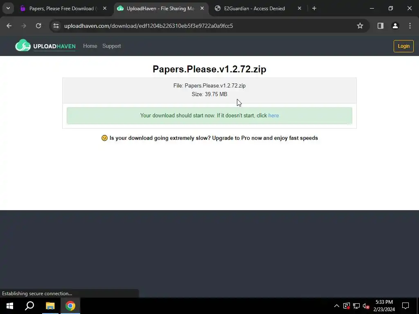Screen dimensions: 419x314
Task: View site information icon in address bar
Action: (56, 26)
